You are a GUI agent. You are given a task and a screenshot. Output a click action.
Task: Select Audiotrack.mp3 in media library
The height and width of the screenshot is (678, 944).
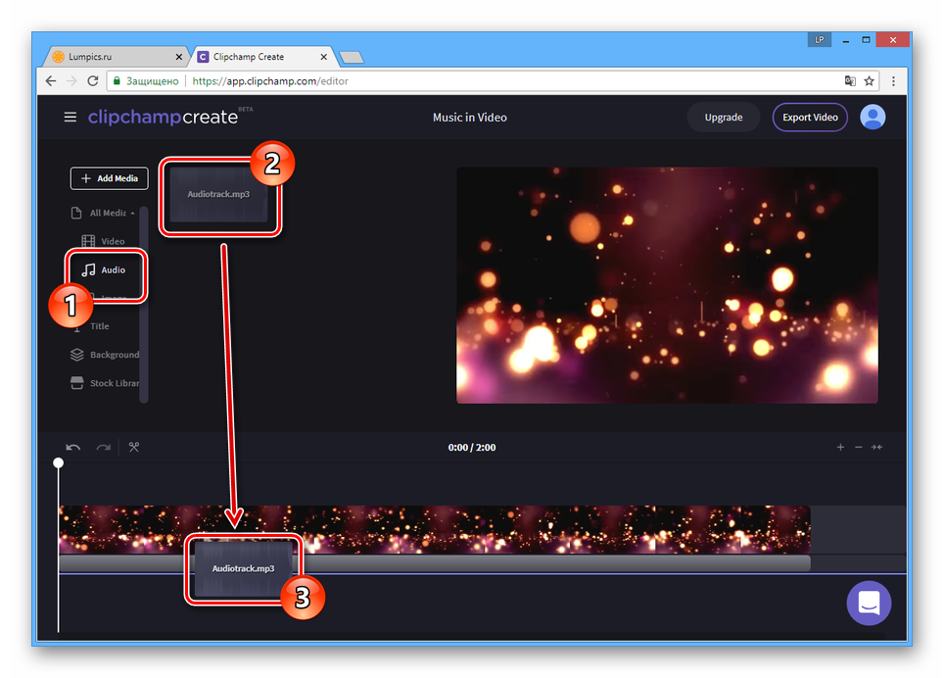point(218,195)
